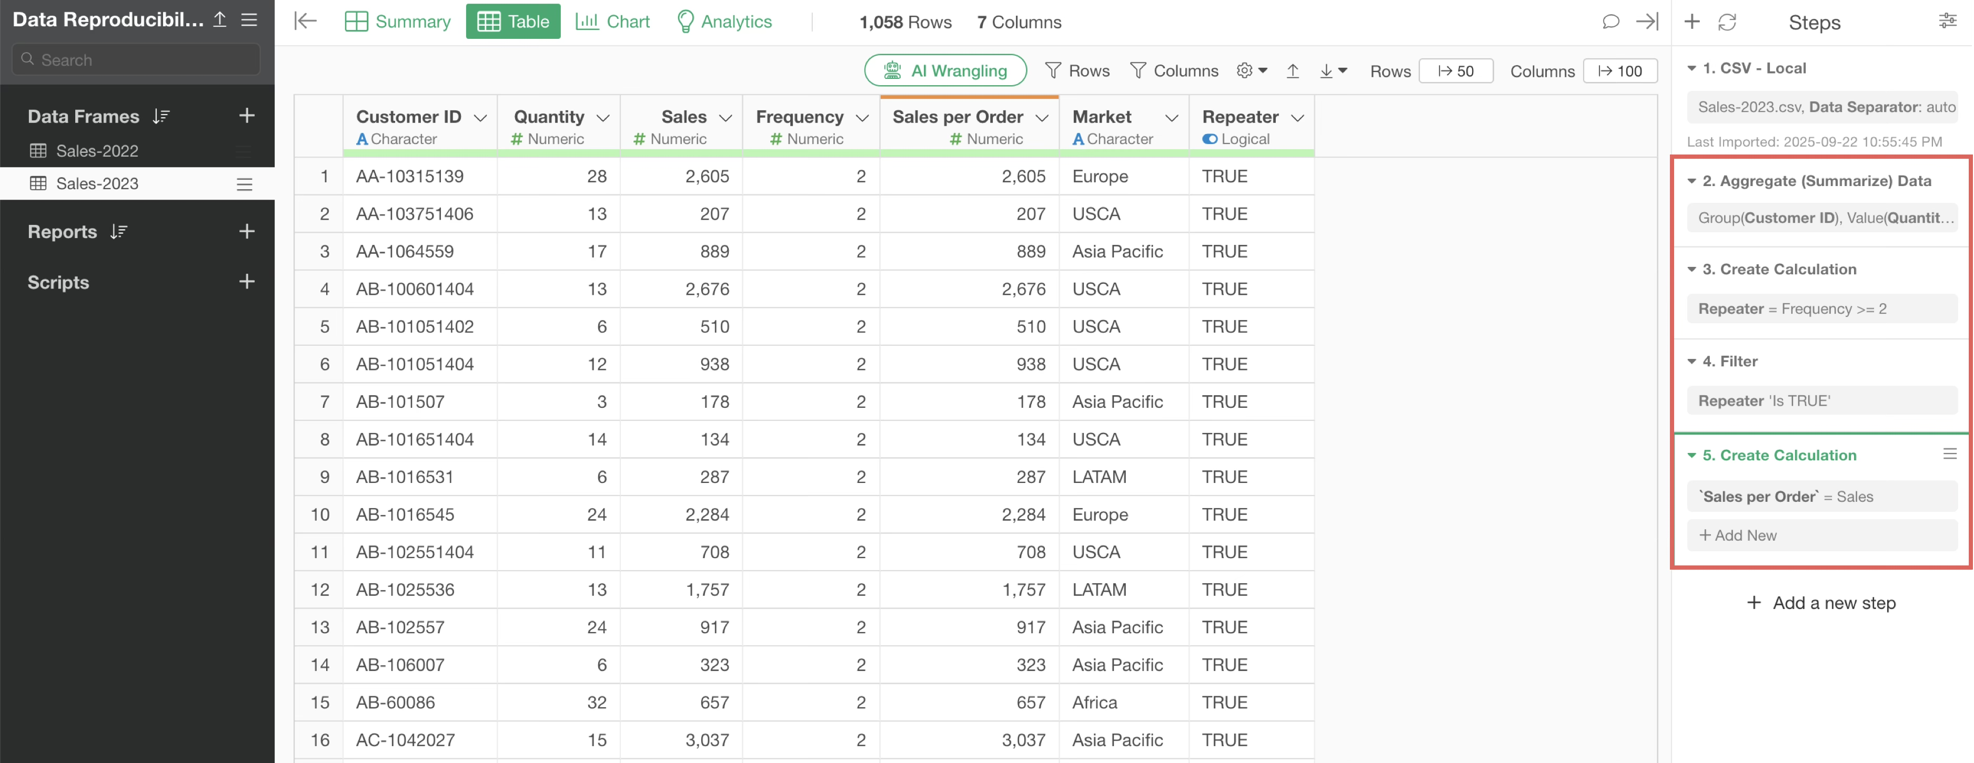Viewport: 1974px width, 763px height.
Task: Collapse the 2. Aggregate (Summarize) Data step
Action: click(x=1691, y=181)
